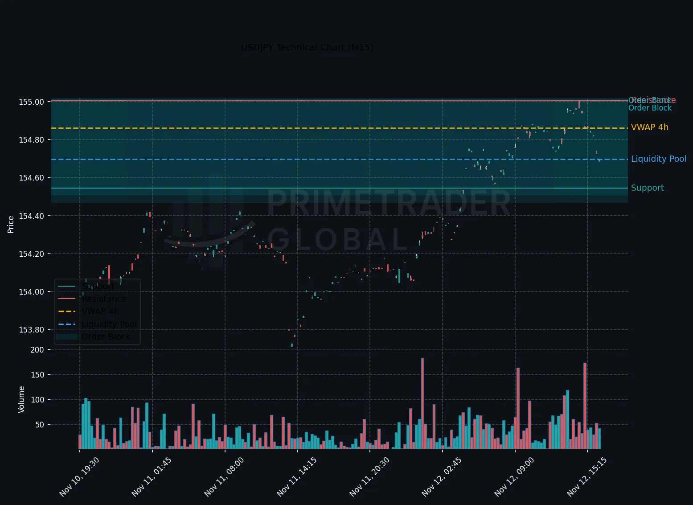Select the Nov 11, 08:00 time label
The width and height of the screenshot is (693, 505).
(224, 476)
